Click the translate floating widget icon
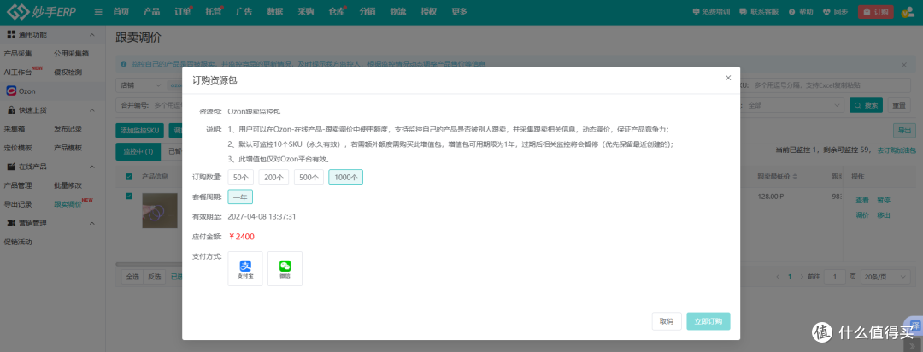The image size is (923, 352). (916, 326)
